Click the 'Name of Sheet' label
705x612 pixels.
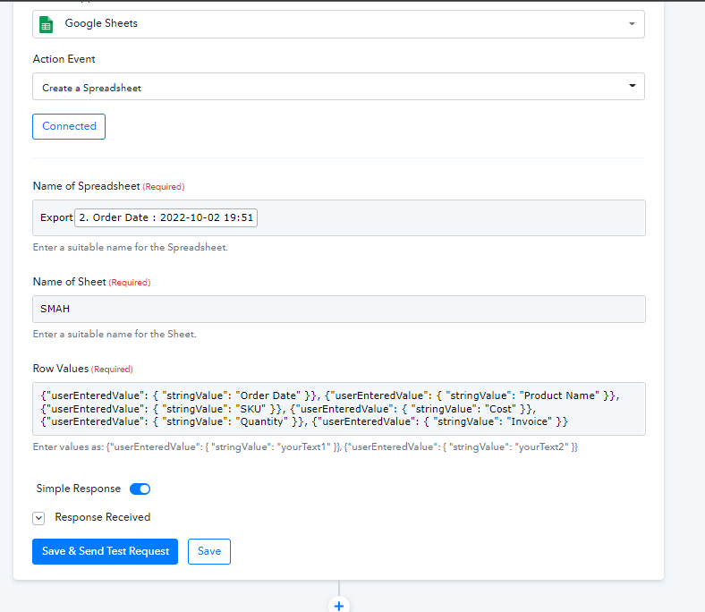pos(69,282)
